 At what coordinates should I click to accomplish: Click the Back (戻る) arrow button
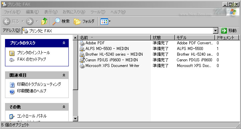[x=6, y=21]
